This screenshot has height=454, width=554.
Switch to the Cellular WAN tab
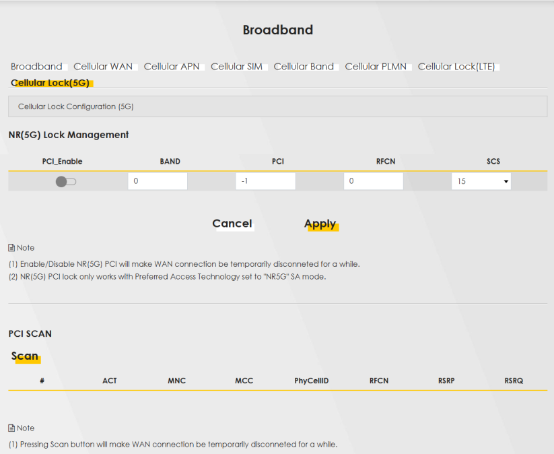point(103,67)
